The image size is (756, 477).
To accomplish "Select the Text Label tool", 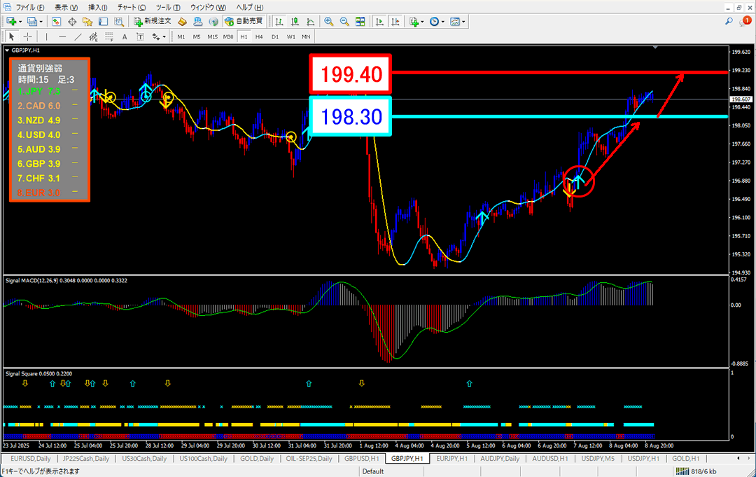I will (140, 36).
